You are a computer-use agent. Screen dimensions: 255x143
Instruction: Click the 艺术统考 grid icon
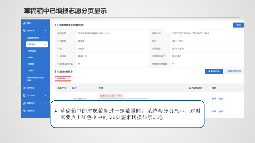(x=24, y=96)
